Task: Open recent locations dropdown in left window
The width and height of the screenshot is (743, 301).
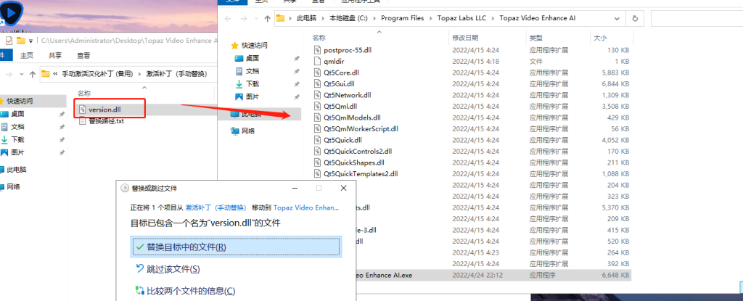Action: pos(21,74)
